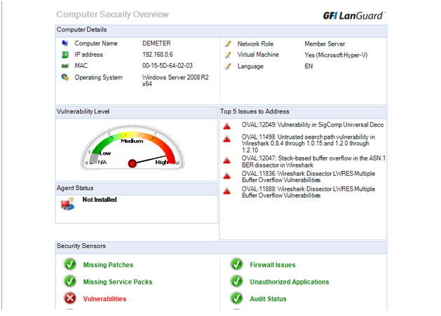Click green check beside Audit Status
Screen dimensions: 441x316
tap(236, 298)
